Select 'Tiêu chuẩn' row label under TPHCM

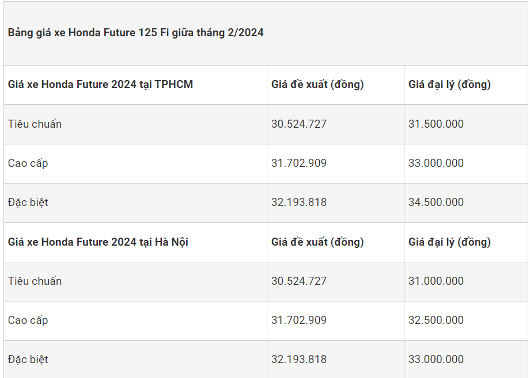pyautogui.click(x=35, y=124)
